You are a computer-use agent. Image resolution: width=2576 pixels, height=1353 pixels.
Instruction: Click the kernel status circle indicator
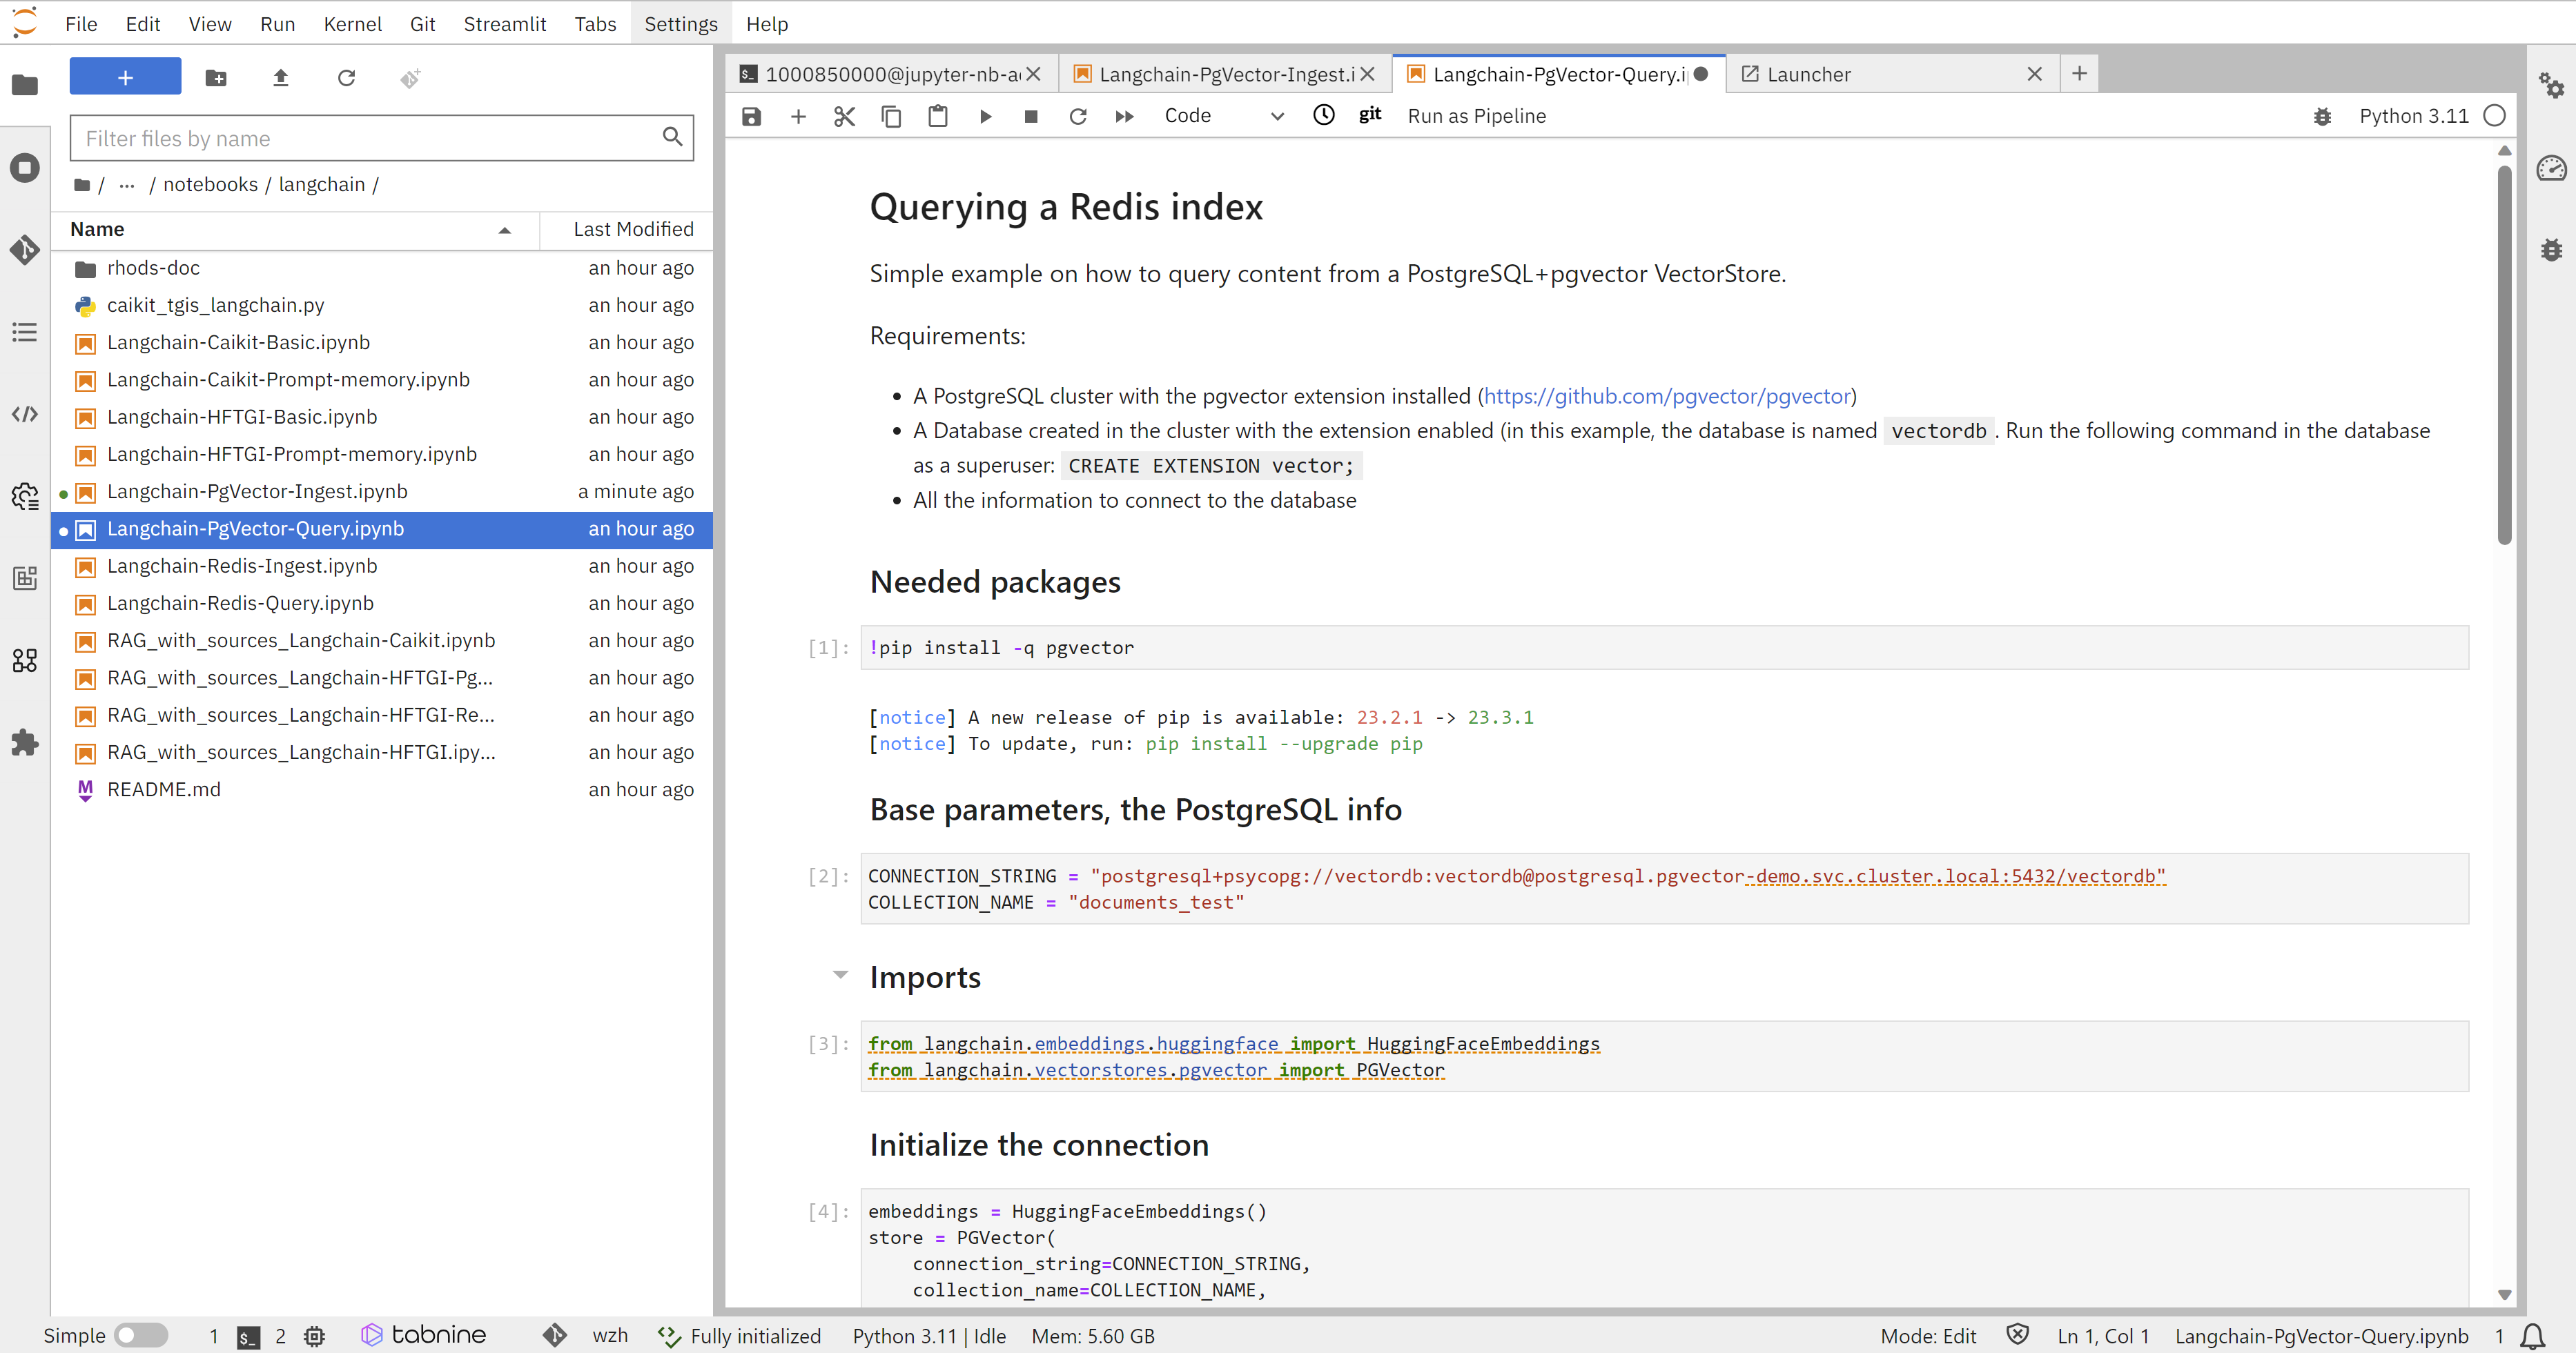coord(2495,116)
